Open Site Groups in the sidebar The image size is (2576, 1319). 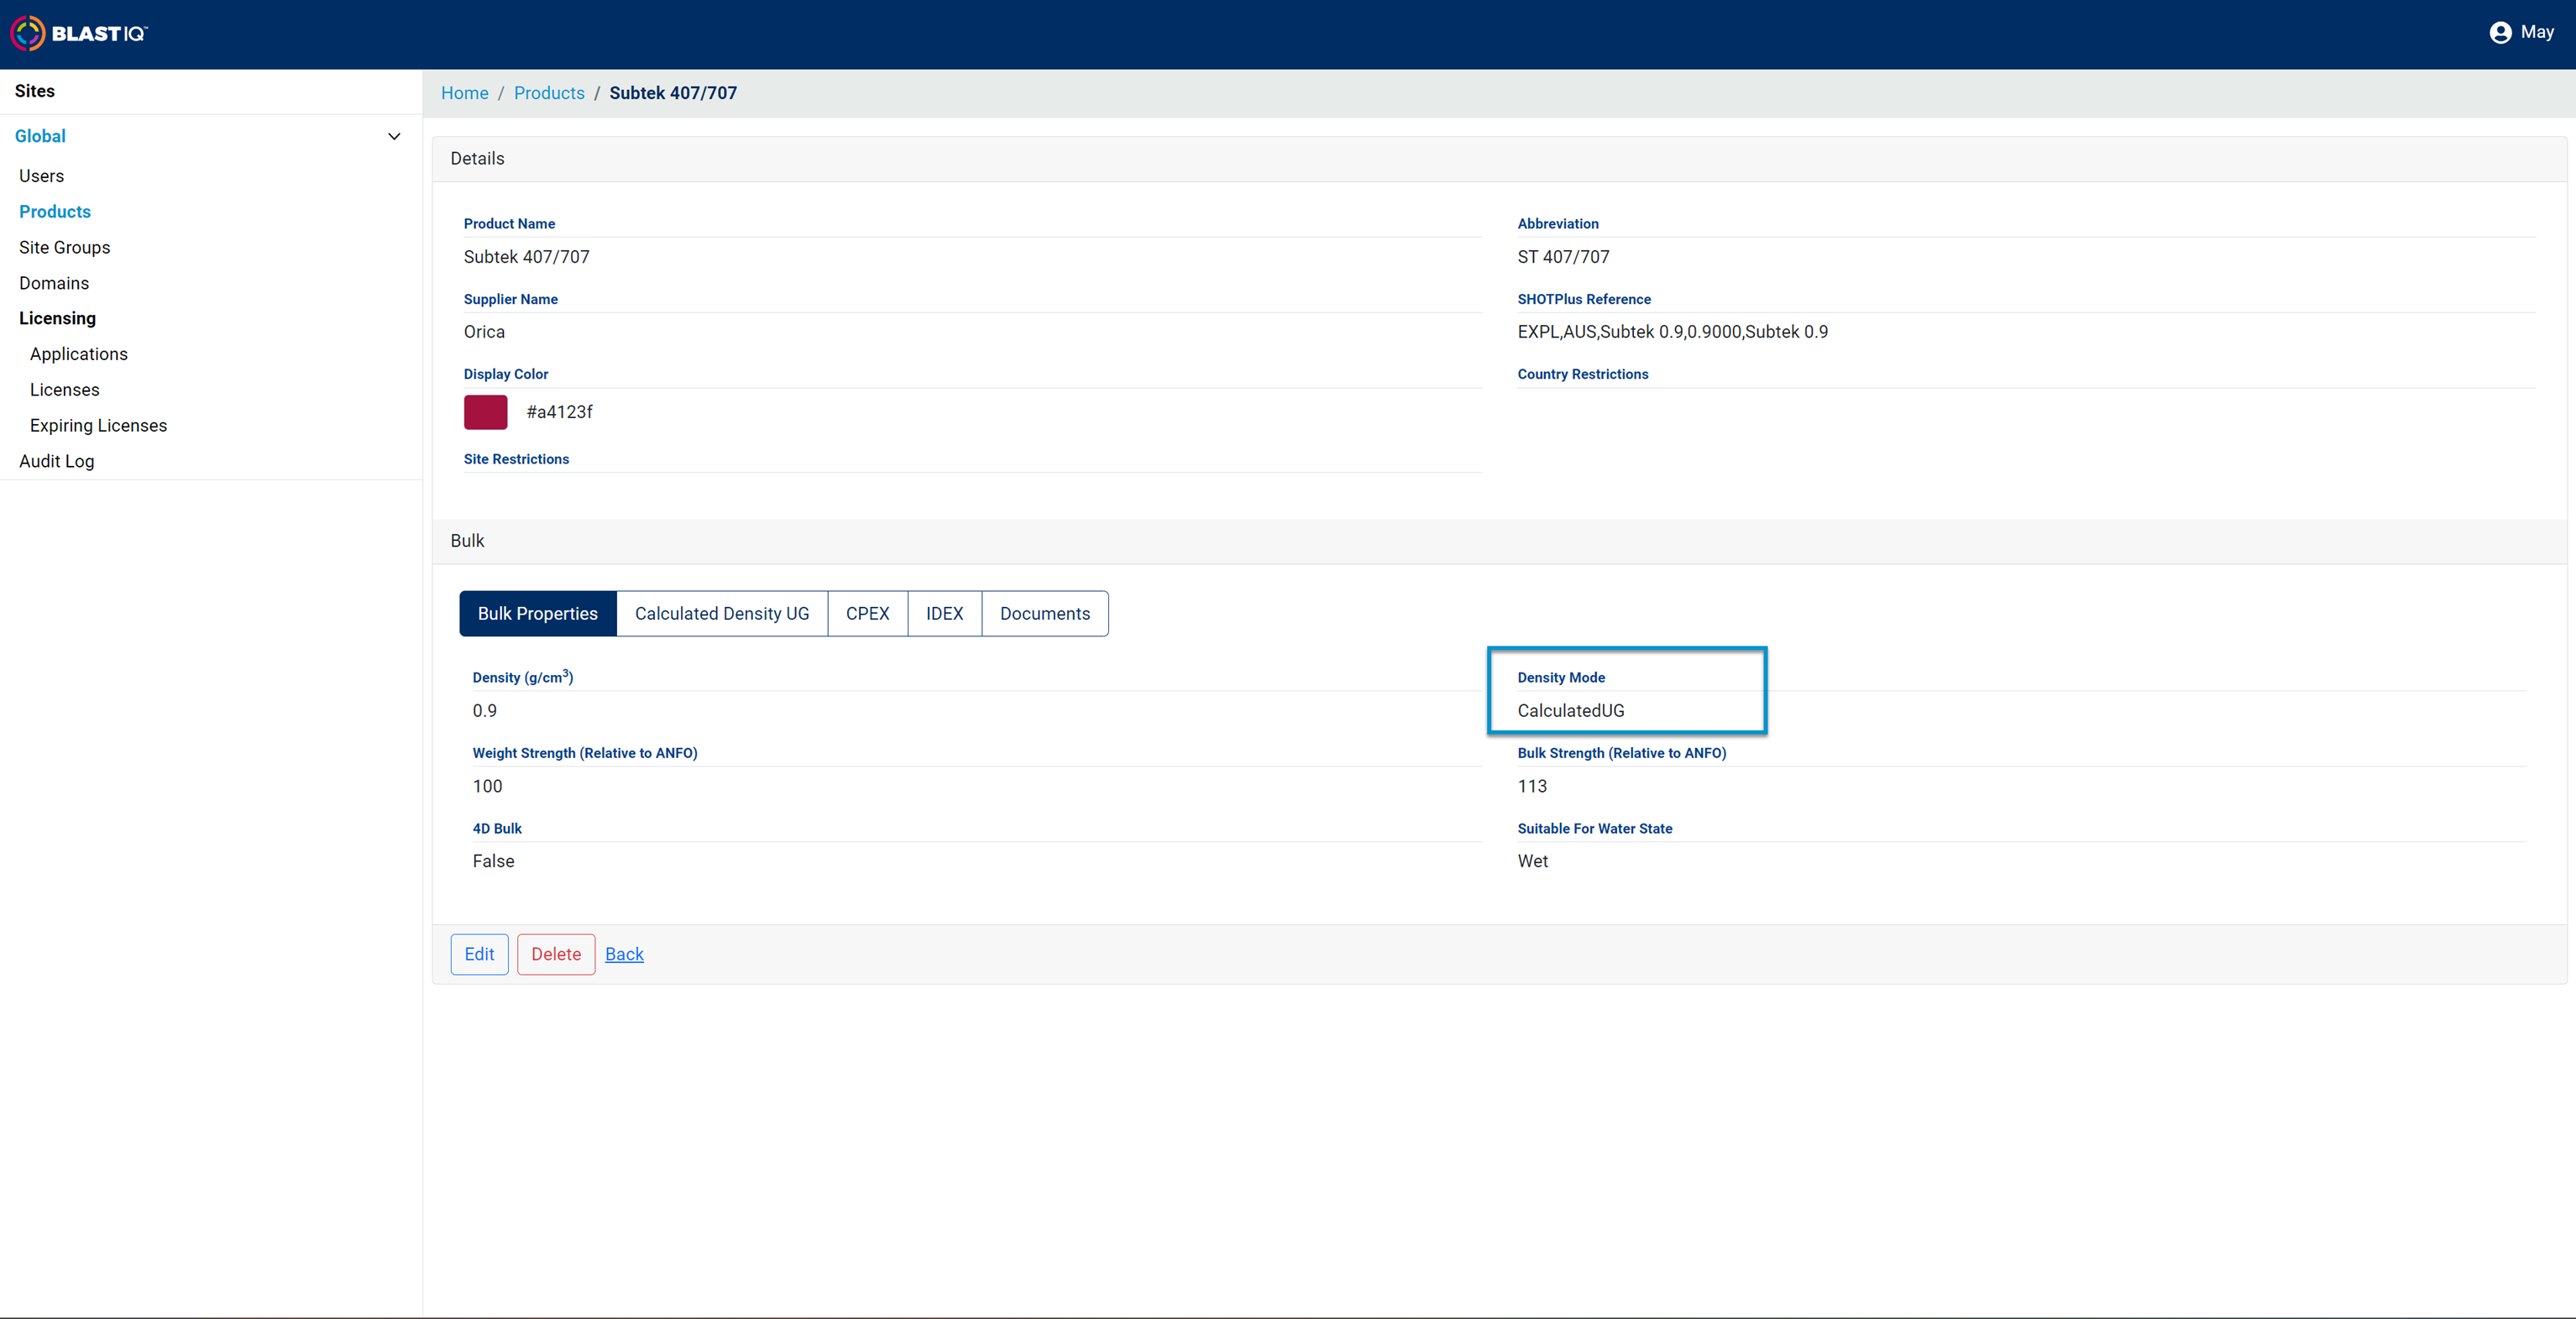[64, 247]
